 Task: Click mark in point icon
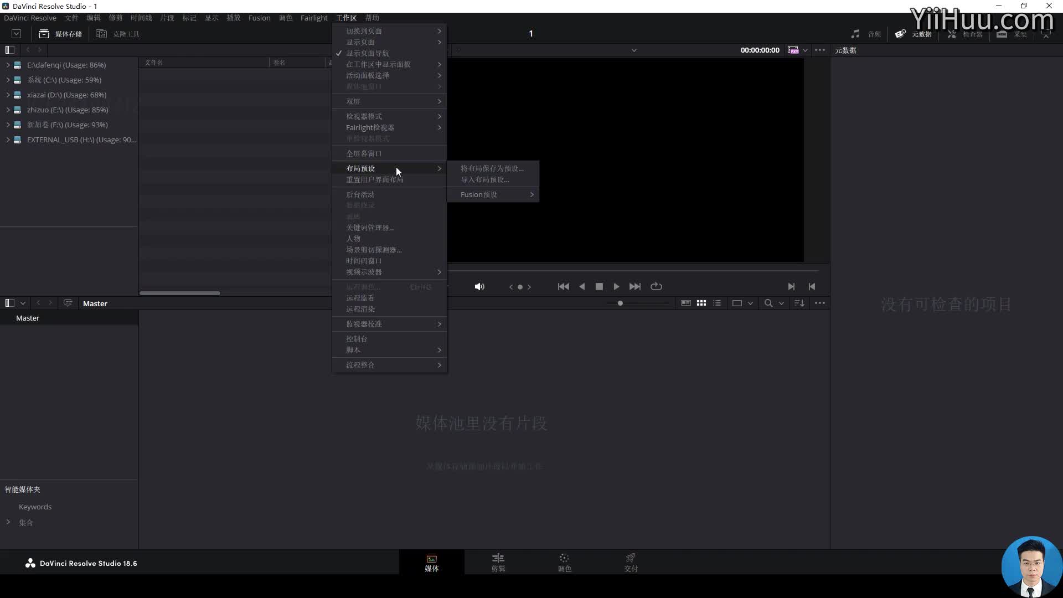tap(791, 286)
